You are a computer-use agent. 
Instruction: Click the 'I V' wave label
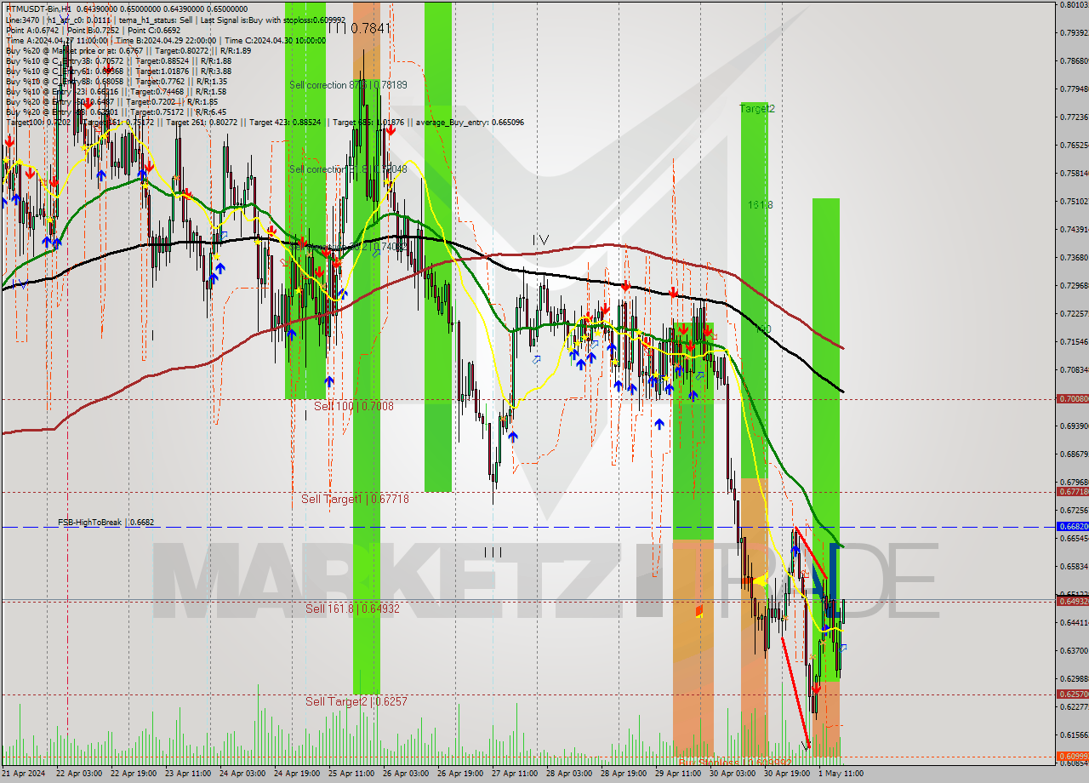coord(540,240)
